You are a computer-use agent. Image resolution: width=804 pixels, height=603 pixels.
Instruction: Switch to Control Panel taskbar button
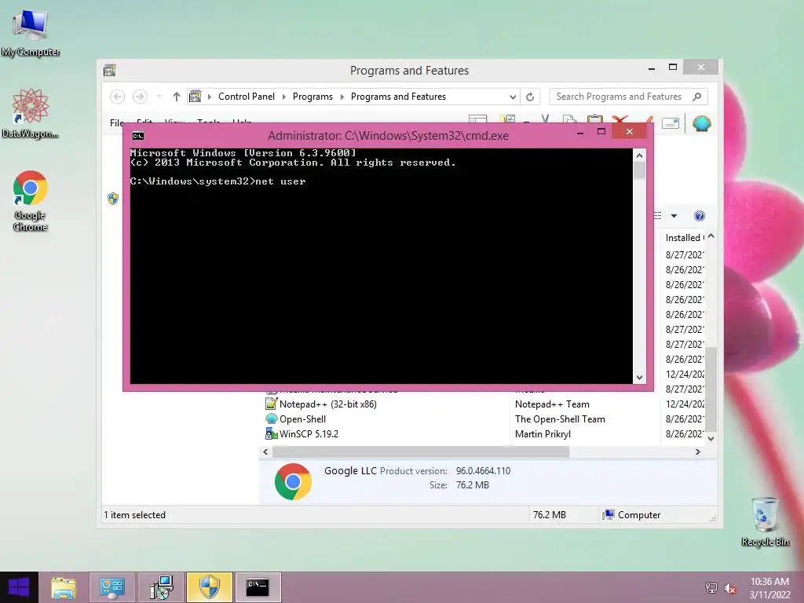coord(112,587)
